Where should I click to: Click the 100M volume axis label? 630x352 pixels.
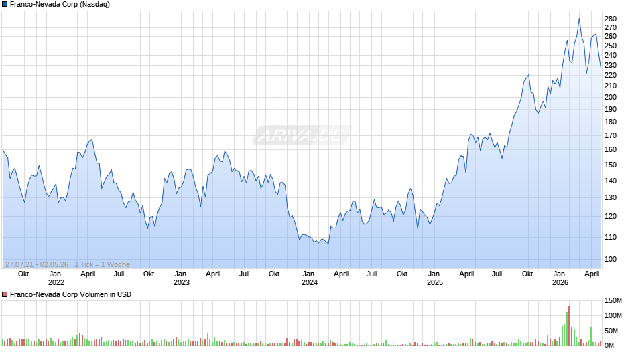(x=613, y=315)
